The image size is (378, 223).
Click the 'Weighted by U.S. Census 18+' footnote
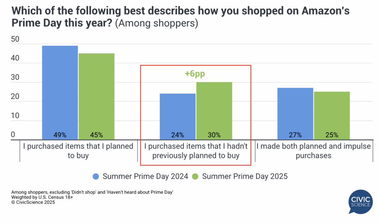pyautogui.click(x=42, y=198)
